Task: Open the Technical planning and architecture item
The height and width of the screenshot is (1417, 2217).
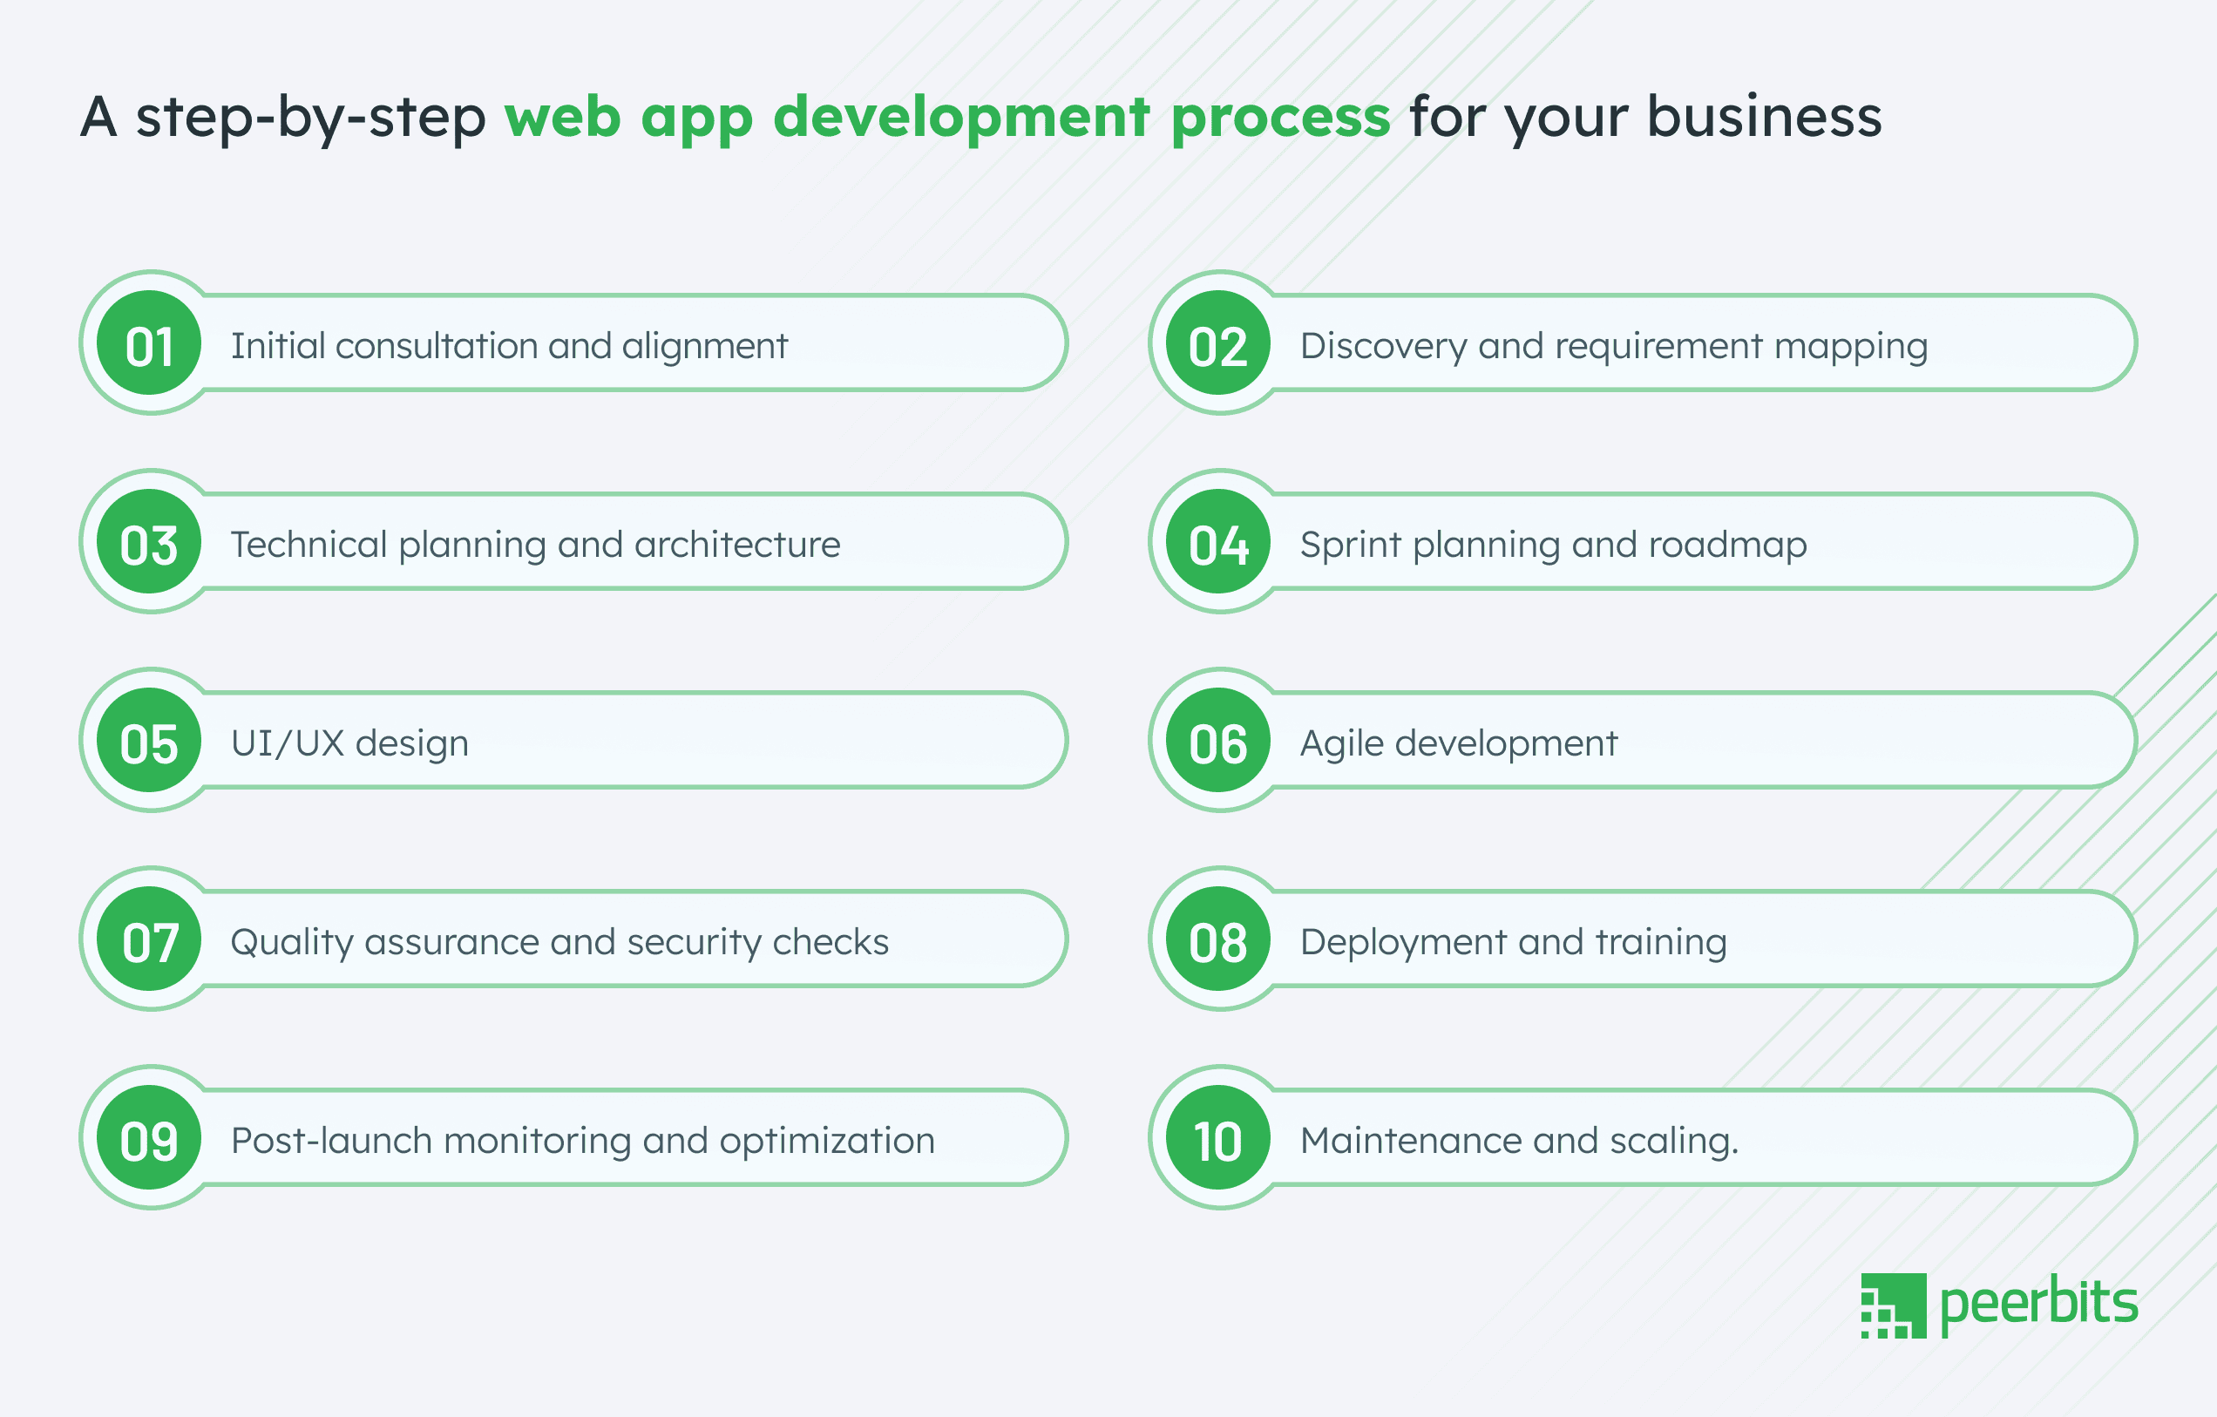Action: (536, 543)
